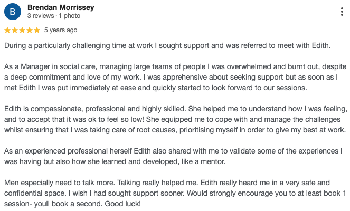
Task: Click the fourth star in rating
Action: 30,30
